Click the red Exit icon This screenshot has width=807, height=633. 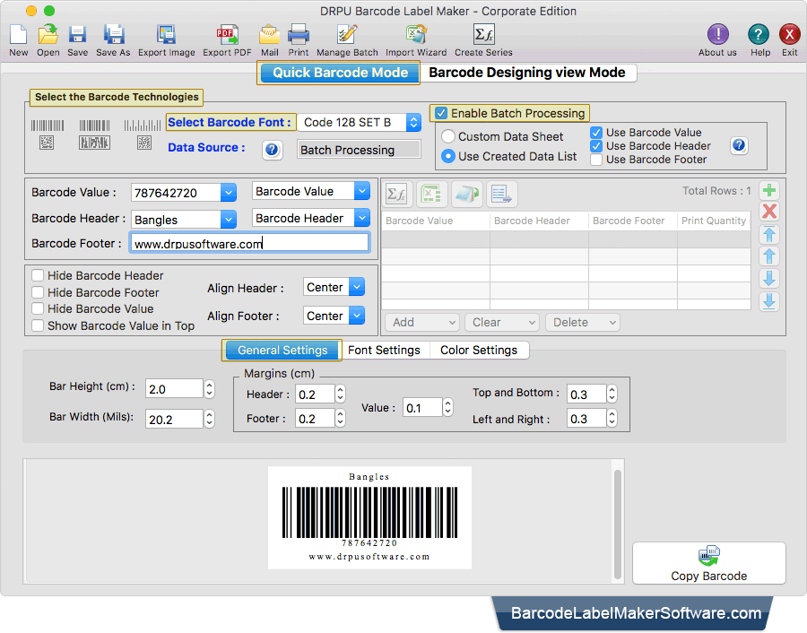pos(789,35)
